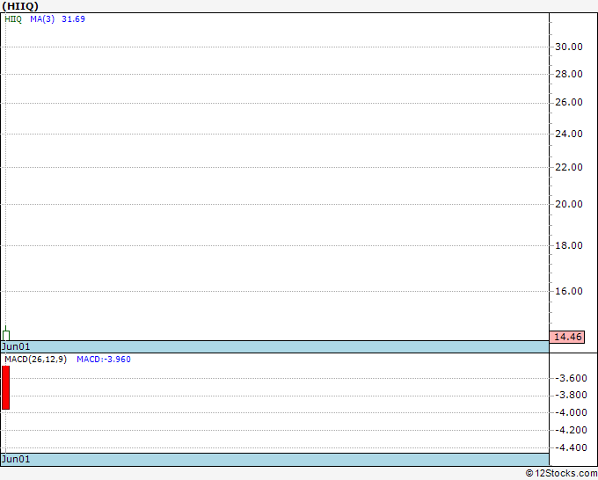Click the 16.00 price axis label

[569, 291]
